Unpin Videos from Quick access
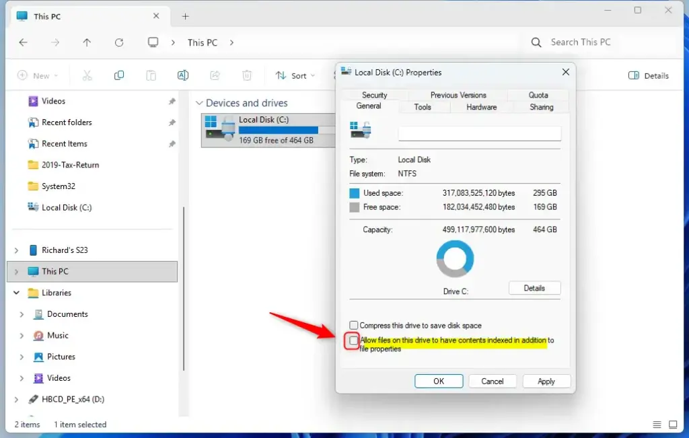Image resolution: width=689 pixels, height=438 pixels. [172, 101]
